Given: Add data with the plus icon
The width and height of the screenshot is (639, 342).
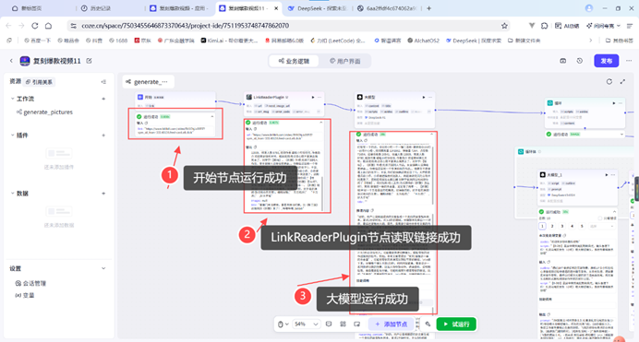Looking at the screenshot, I should coord(103,194).
